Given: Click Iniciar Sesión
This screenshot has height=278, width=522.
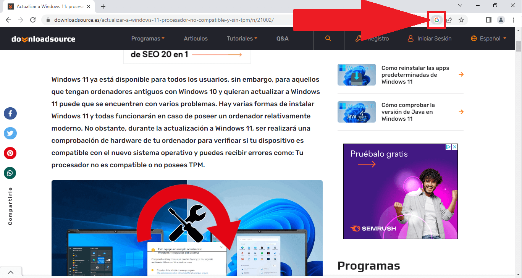Looking at the screenshot, I should [430, 39].
